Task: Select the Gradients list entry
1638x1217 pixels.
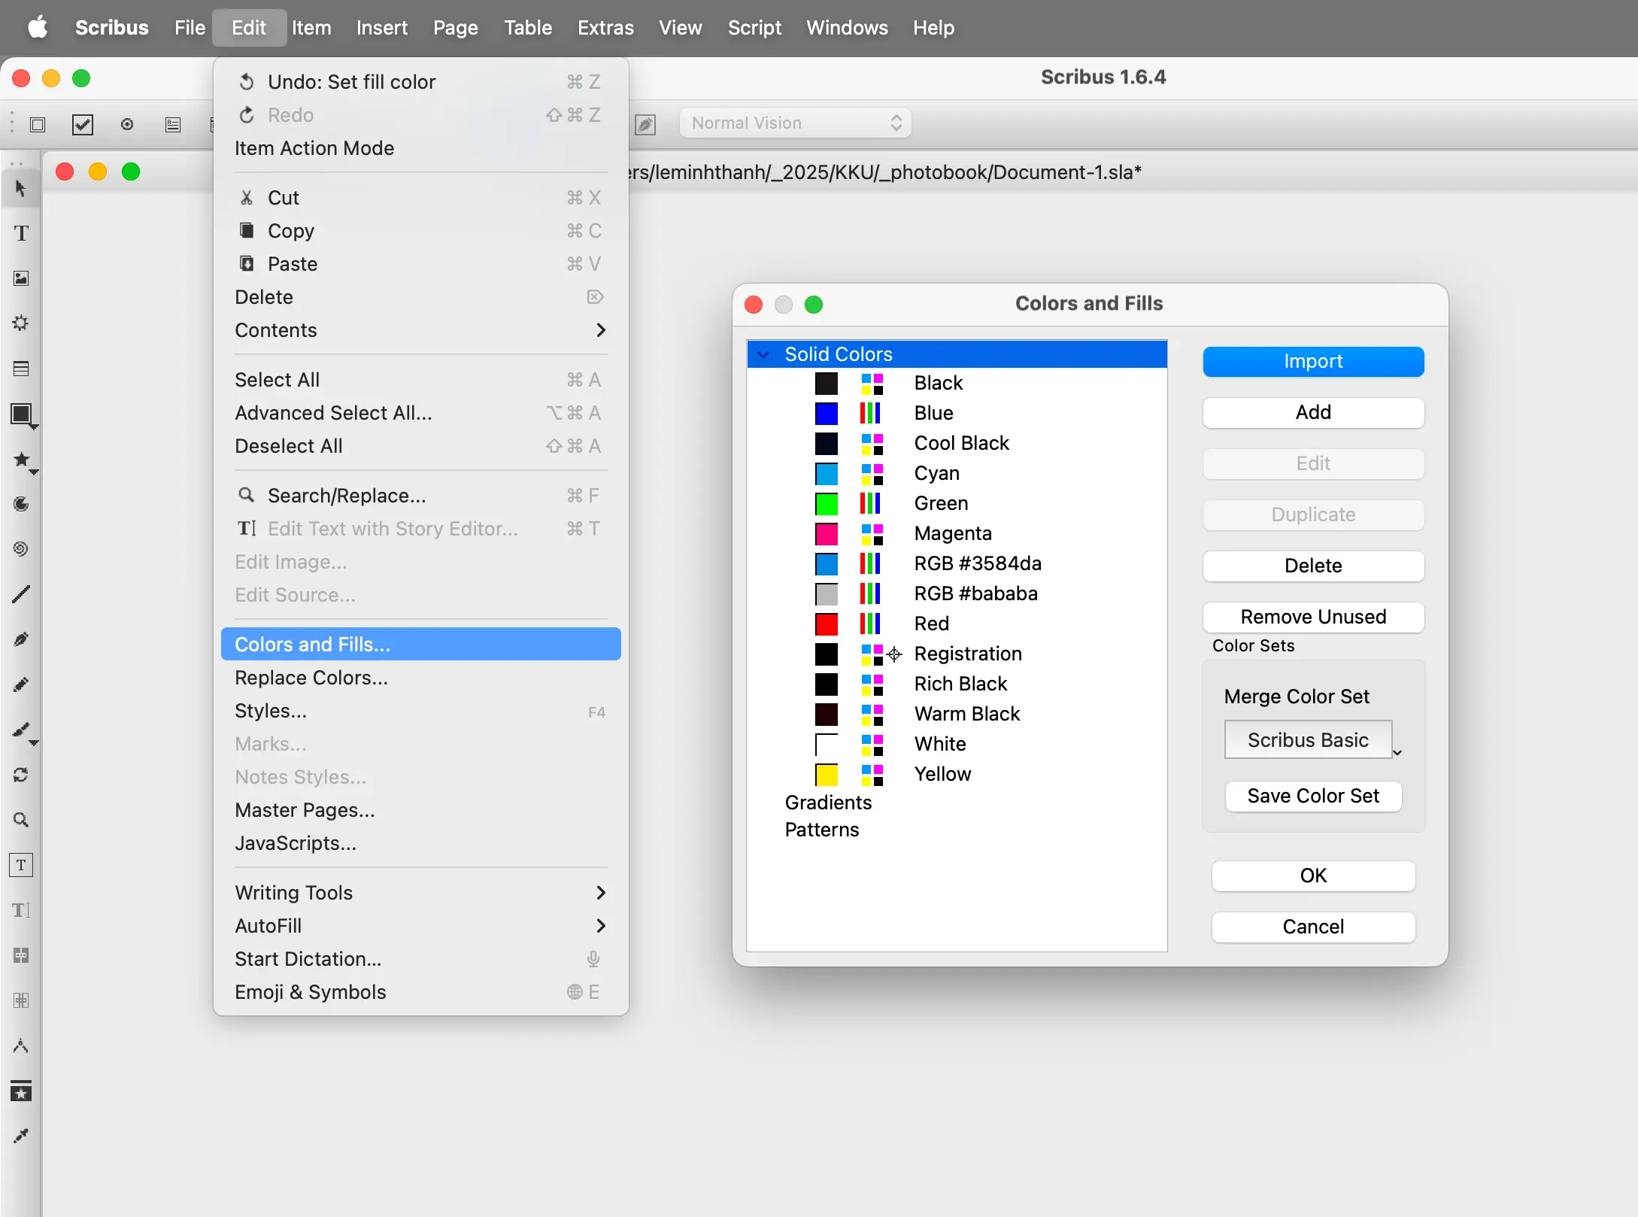Action: click(x=828, y=803)
